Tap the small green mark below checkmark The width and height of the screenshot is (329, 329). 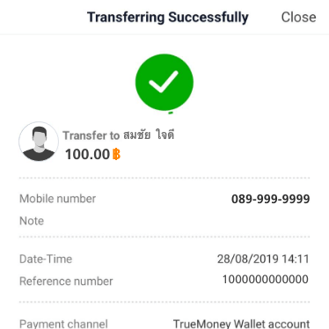171,113
